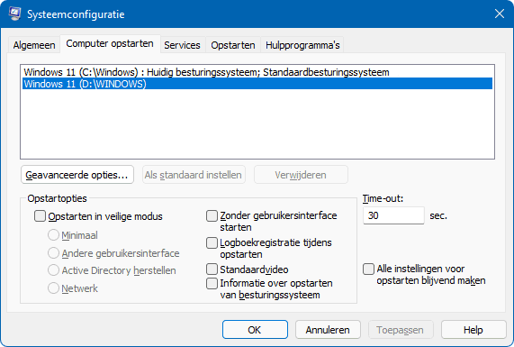Click the Systeemconfiguratie title bar icon
This screenshot has width=514, height=347.
tap(14, 14)
